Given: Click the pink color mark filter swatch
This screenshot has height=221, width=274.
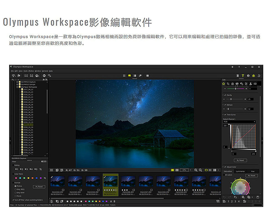Looking at the screenshot, I should [x=16, y=178].
